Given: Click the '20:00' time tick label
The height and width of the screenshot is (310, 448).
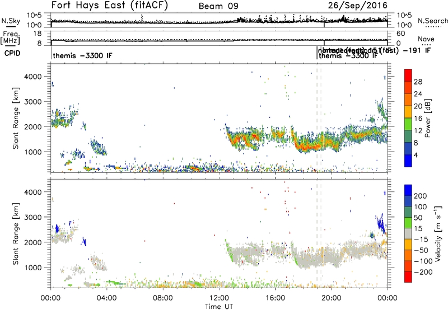Looking at the screenshot, I should 331,298.
